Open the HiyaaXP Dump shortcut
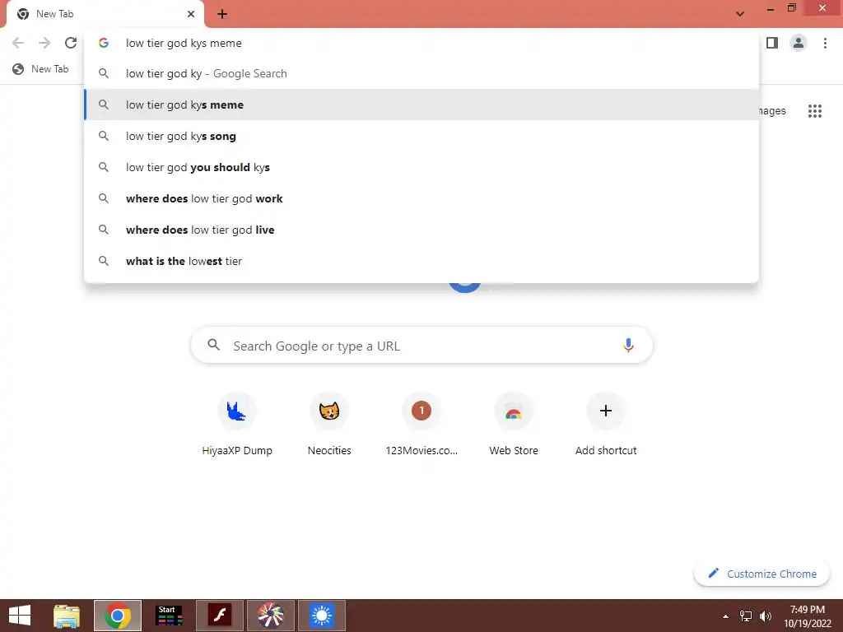 coord(237,425)
